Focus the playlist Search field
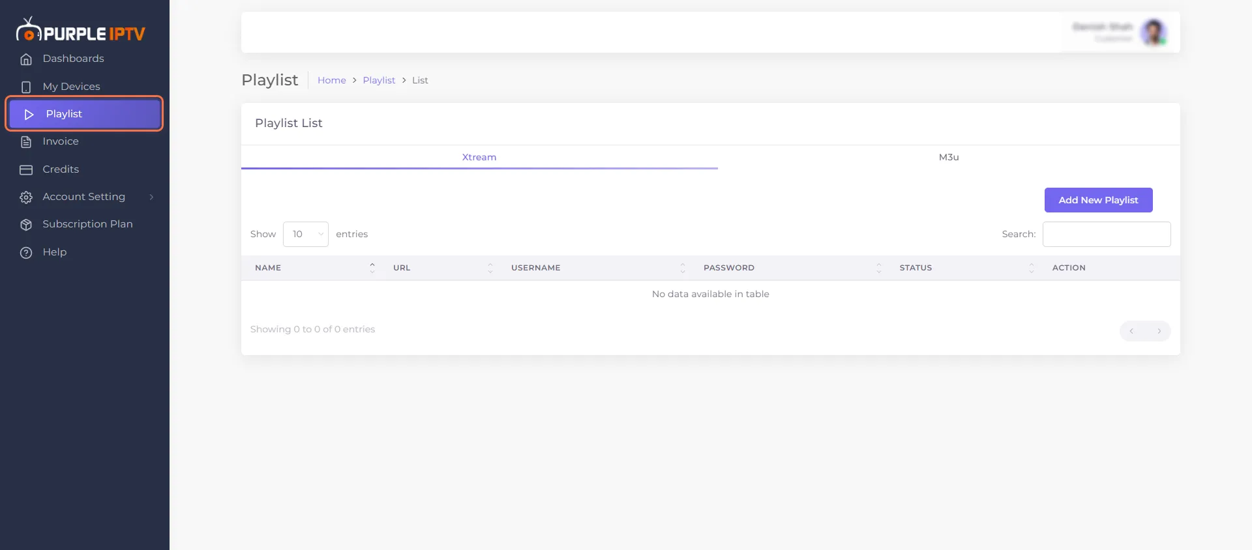The image size is (1252, 550). pyautogui.click(x=1107, y=235)
